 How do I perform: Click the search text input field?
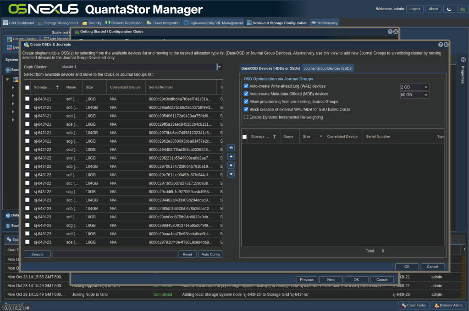pyautogui.click(x=114, y=254)
